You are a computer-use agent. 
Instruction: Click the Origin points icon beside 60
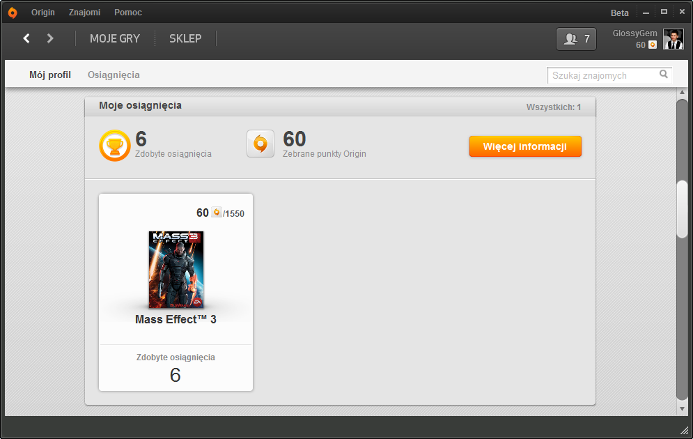tap(260, 144)
